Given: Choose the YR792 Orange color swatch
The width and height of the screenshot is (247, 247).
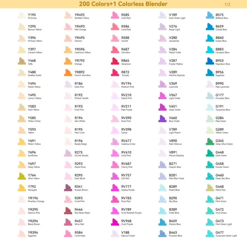Looking at the screenshot, I should point(68,61).
